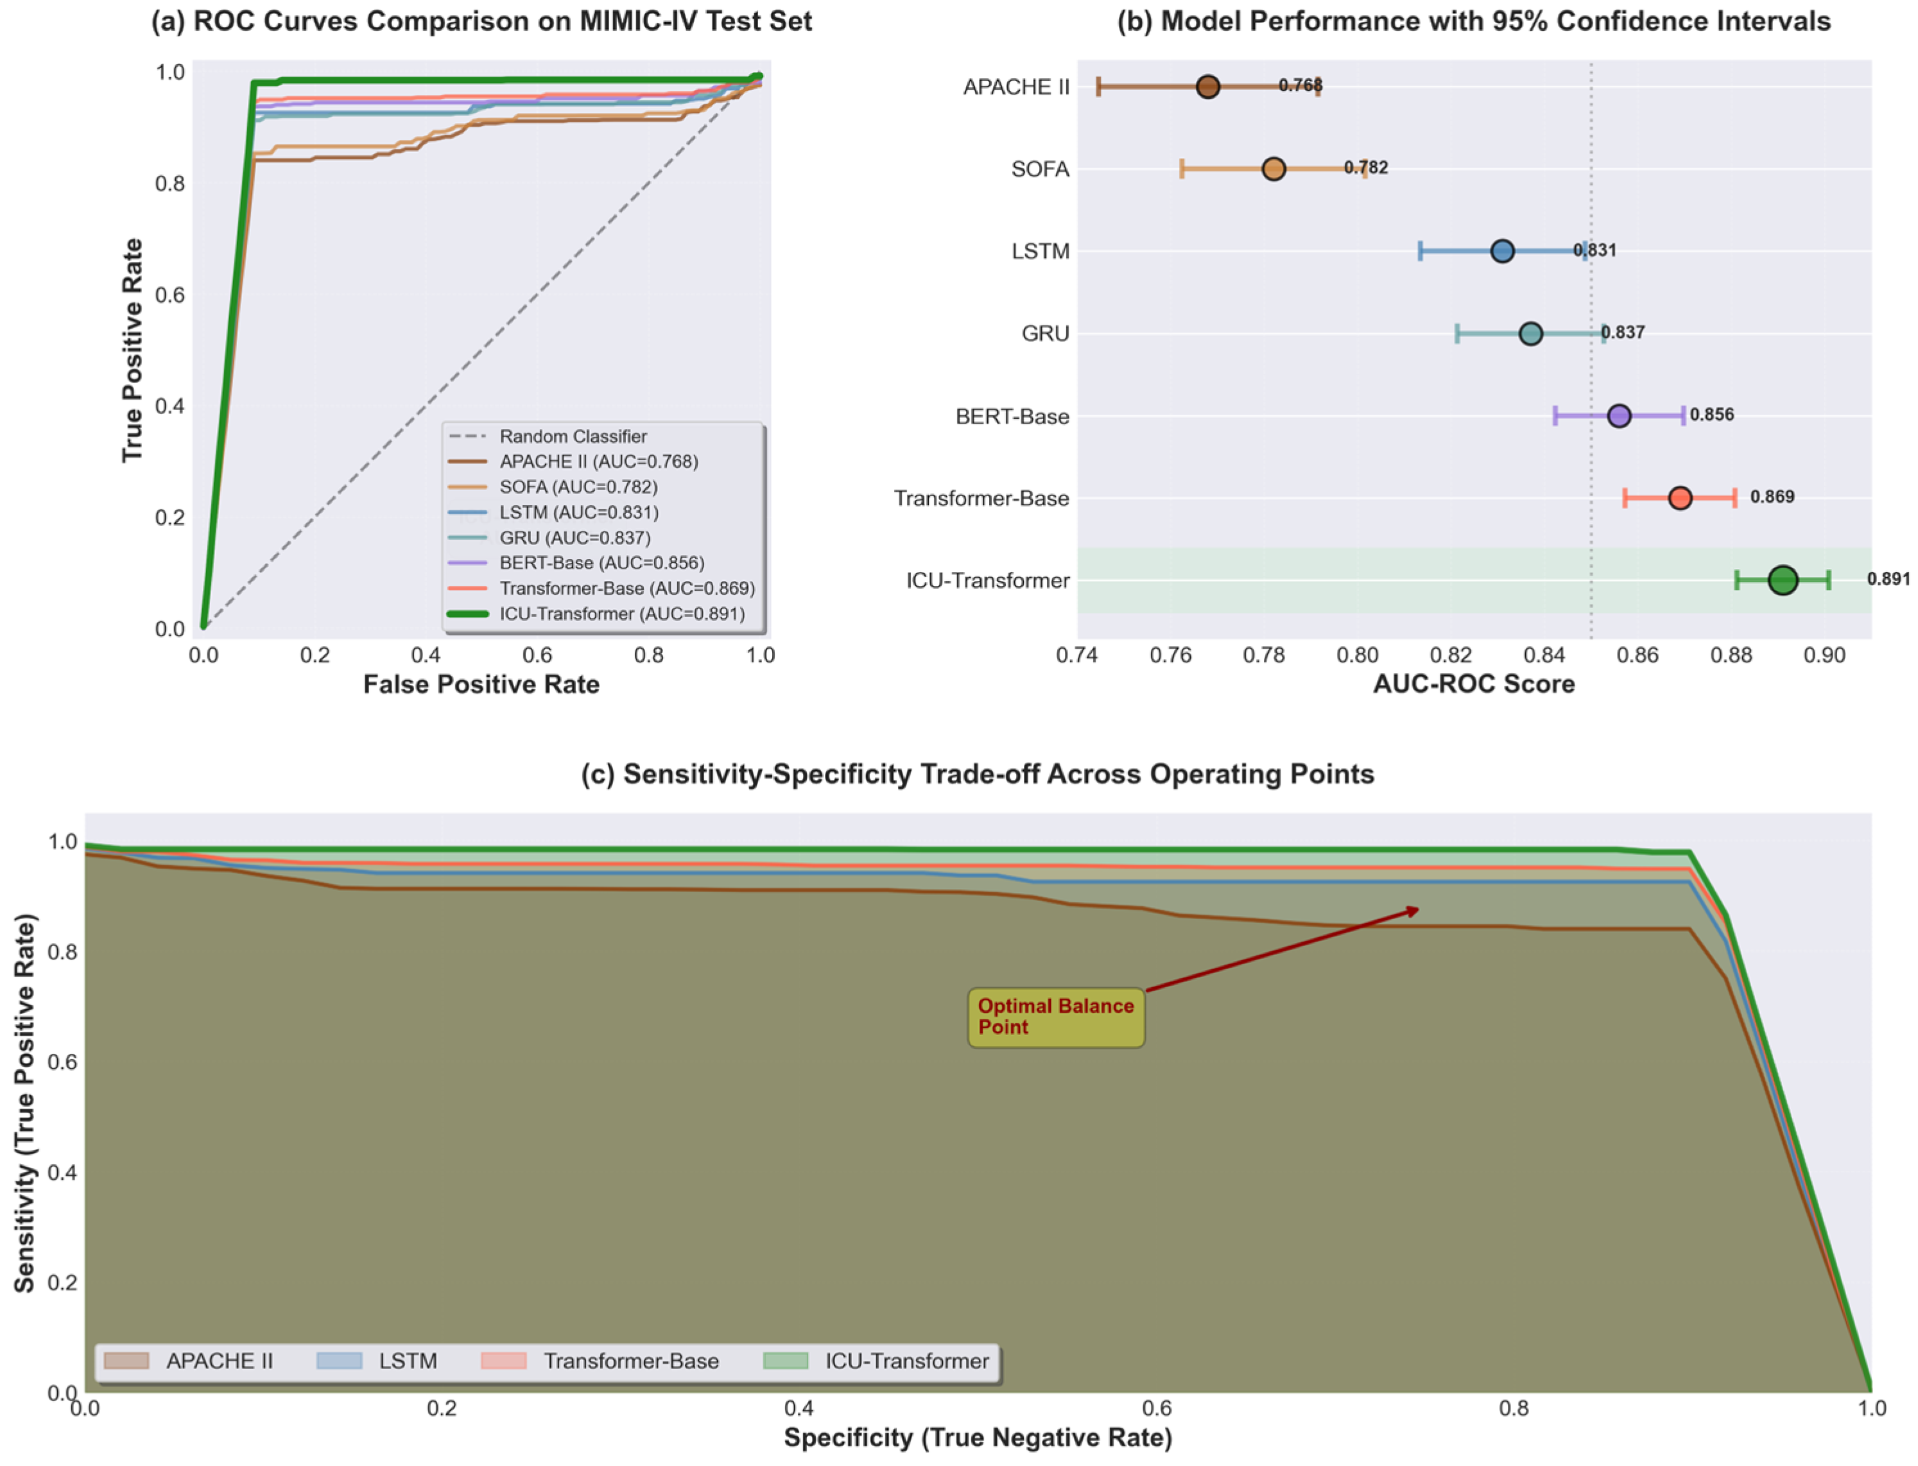The image size is (1918, 1466).
Task: Select the Transformer-Base red circle marker
Action: point(1680,498)
